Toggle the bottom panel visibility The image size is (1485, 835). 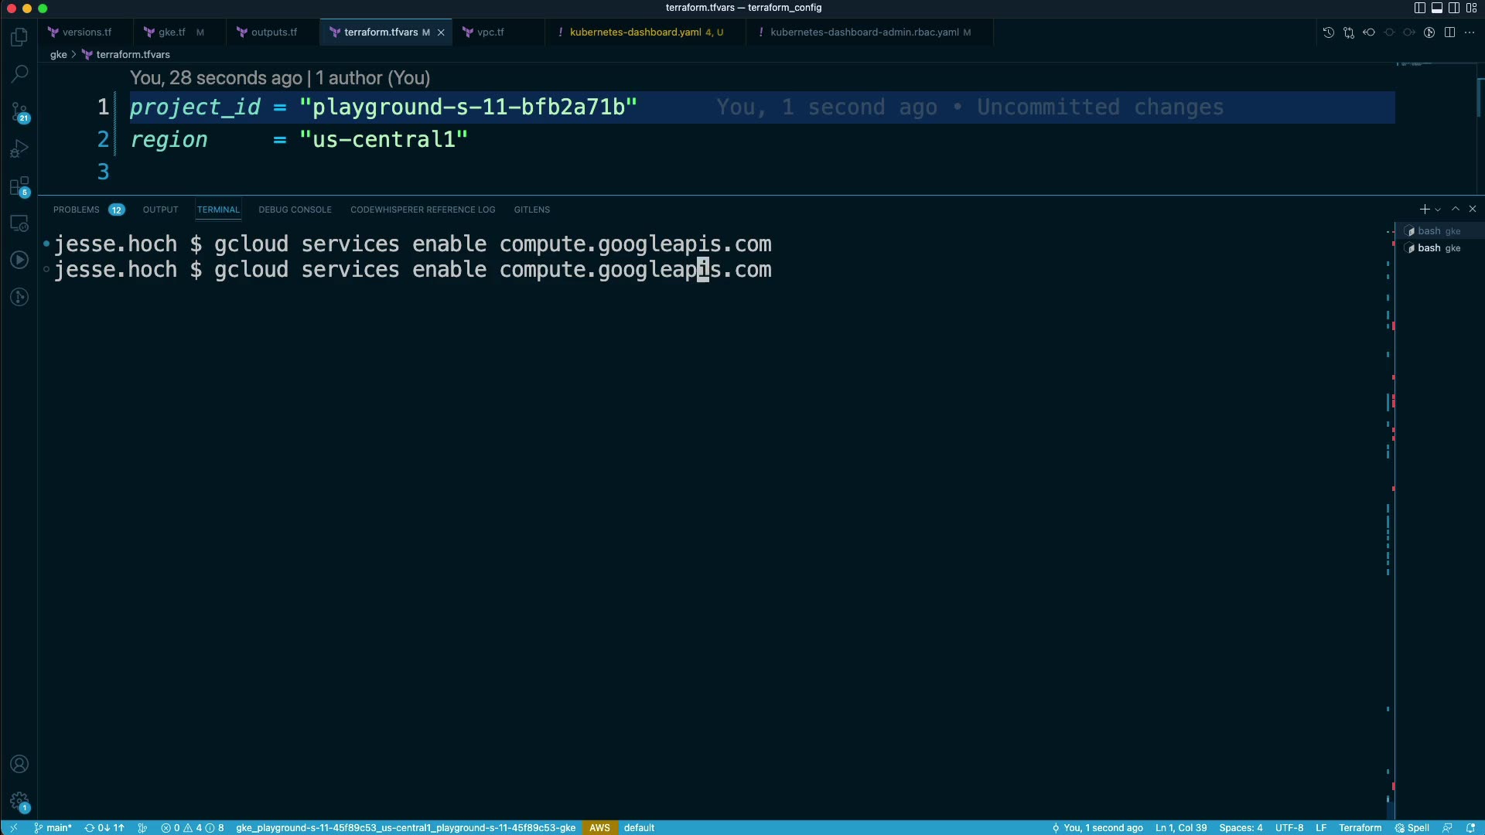(1437, 8)
